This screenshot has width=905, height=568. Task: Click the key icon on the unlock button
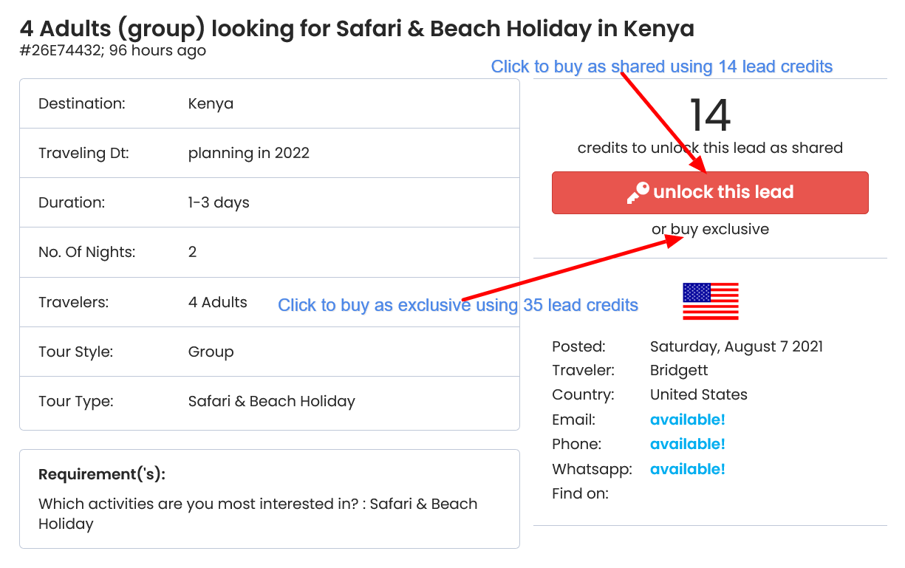pos(638,193)
